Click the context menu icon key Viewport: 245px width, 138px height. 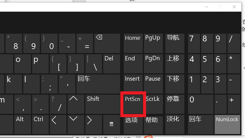(111, 125)
